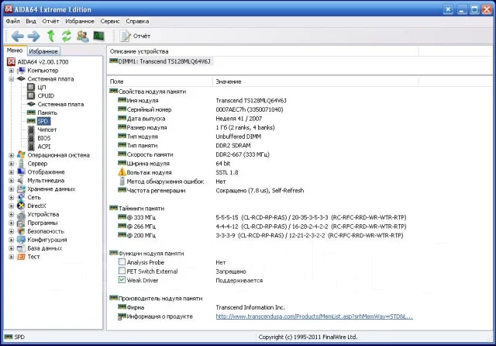Click the Хранение данных storage icon
This screenshot has height=346, width=496.
point(21,189)
